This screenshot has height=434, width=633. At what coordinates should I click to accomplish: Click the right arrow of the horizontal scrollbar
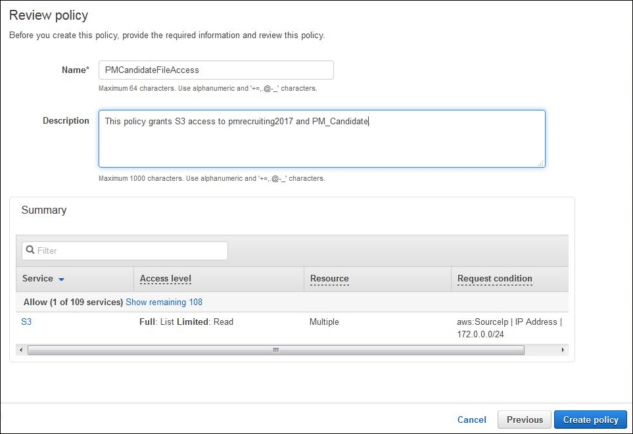click(x=563, y=350)
